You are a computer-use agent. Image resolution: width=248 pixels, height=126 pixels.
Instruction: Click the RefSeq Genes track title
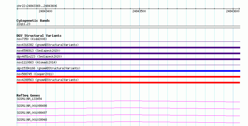28,95
